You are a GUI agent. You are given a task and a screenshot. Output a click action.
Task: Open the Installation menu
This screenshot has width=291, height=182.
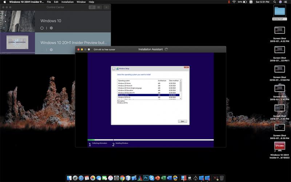[67, 2]
